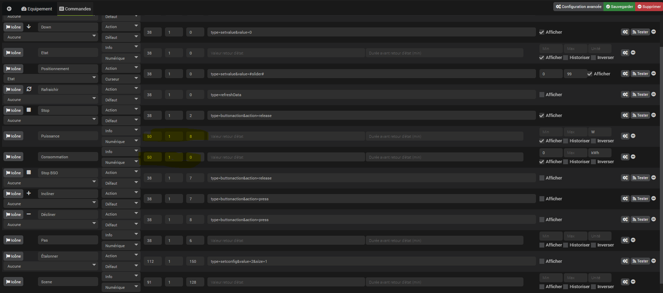Open the Etat value dropdown under Positionnement
The height and width of the screenshot is (293, 663).
(51, 79)
